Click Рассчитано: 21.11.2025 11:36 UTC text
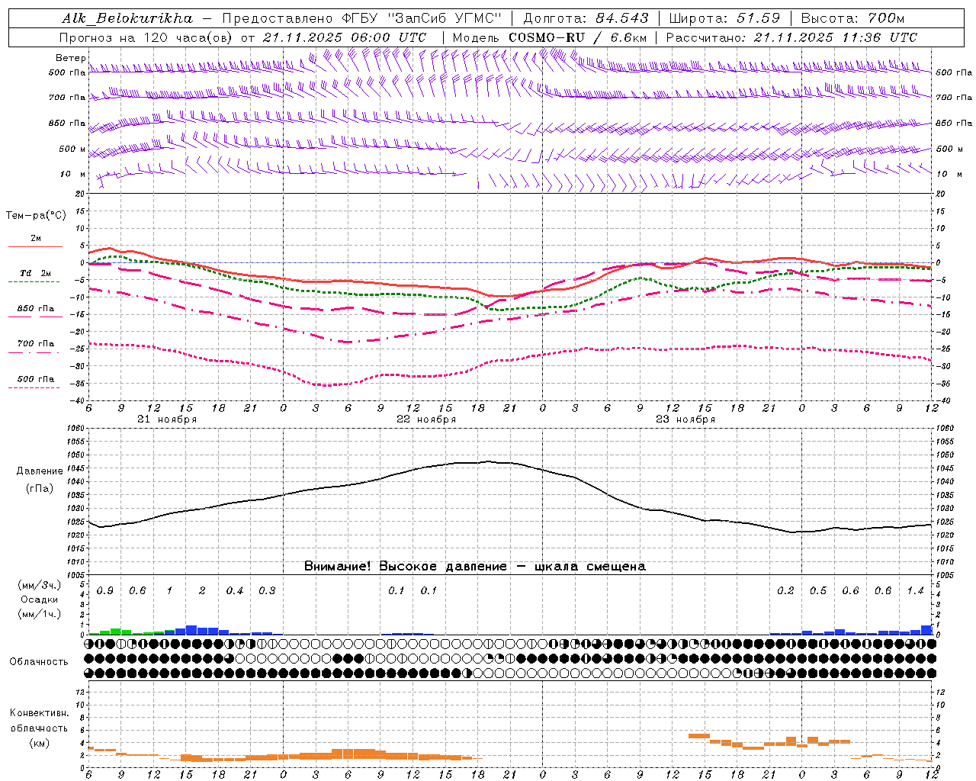Screen dimensions: 976x781 [x=791, y=37]
